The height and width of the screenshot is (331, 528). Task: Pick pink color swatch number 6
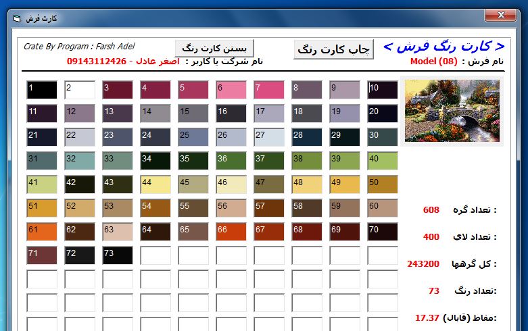pyautogui.click(x=231, y=91)
